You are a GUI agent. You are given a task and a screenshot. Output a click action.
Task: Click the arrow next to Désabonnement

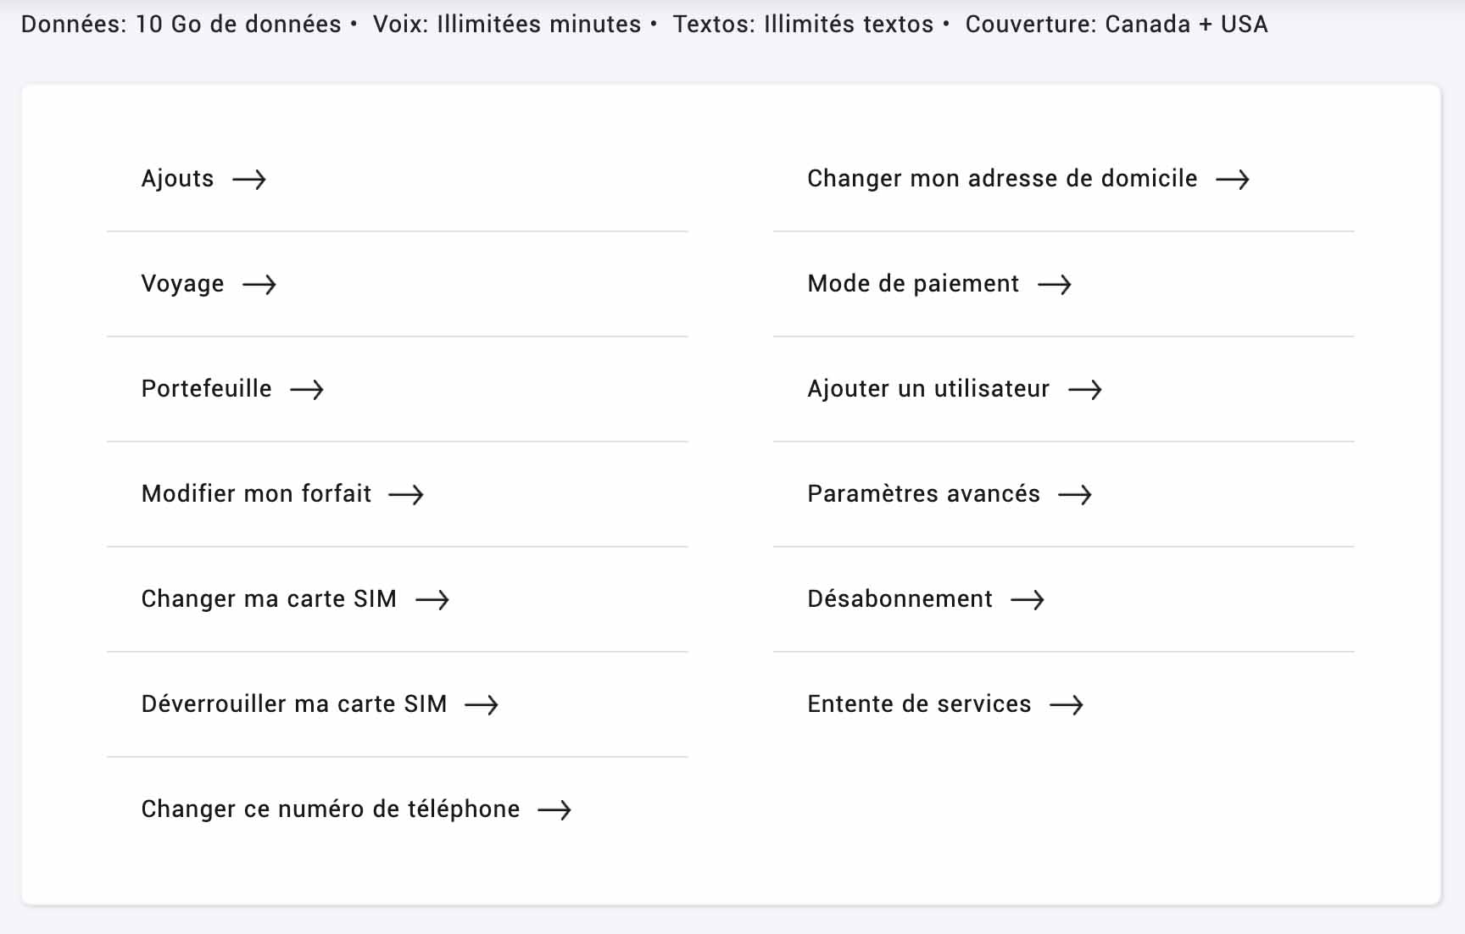1028,600
